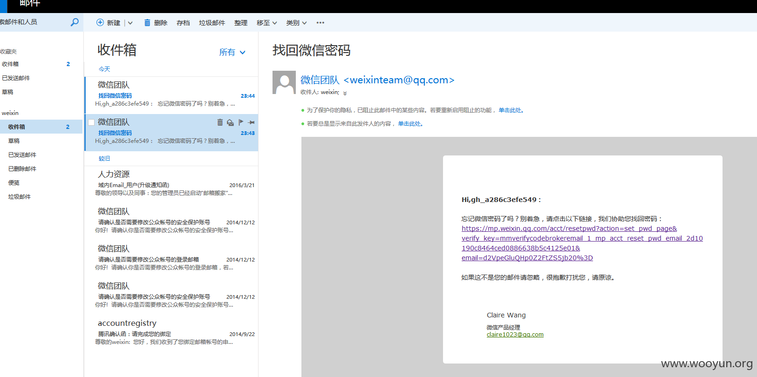This screenshot has width=757, height=377.
Task: Flag the 23:43 message
Action: (x=241, y=122)
